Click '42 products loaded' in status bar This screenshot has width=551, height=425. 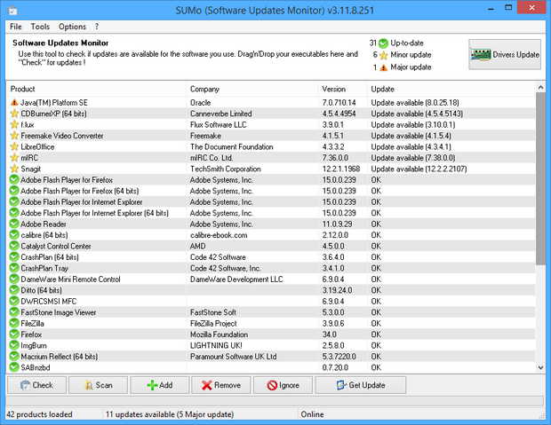coord(39,414)
